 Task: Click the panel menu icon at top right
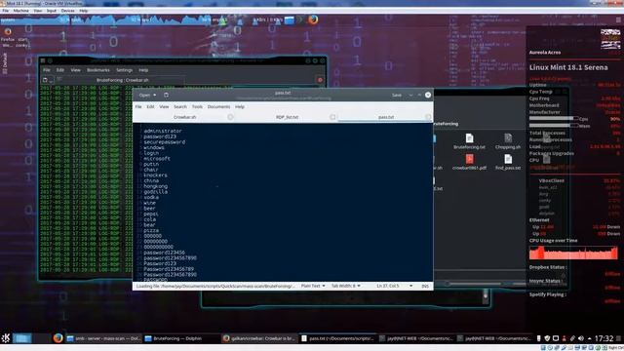[x=618, y=19]
